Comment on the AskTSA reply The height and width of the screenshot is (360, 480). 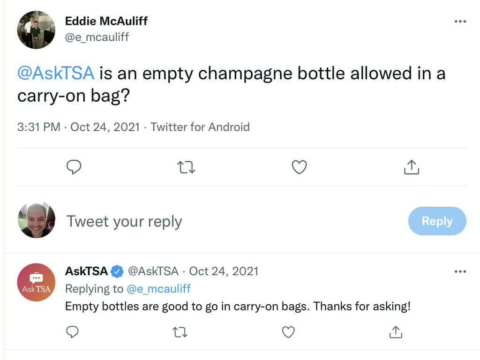[x=73, y=332]
